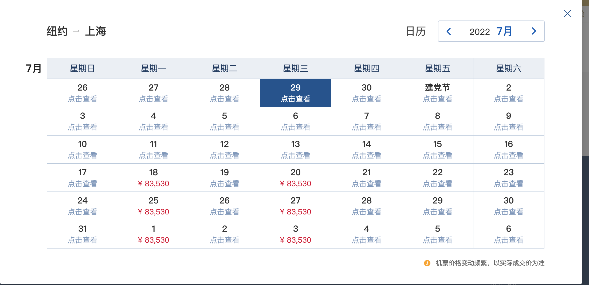Pick date 19 in the calendar
Image resolution: width=589 pixels, height=285 pixels.
(225, 178)
